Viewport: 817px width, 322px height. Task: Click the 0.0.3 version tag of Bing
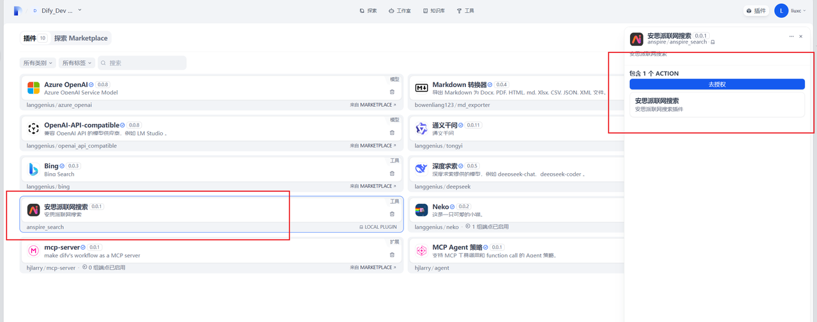point(73,166)
